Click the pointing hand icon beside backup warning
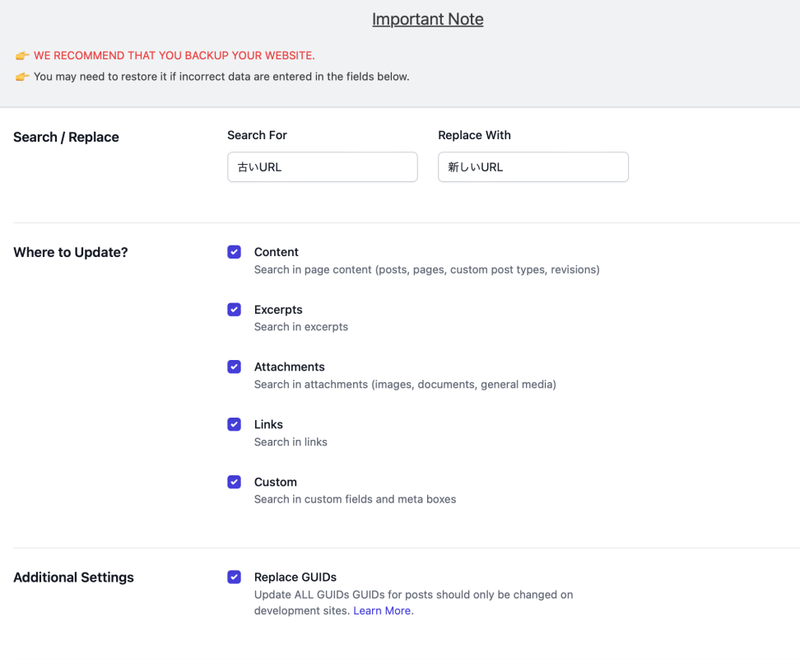 tap(22, 56)
